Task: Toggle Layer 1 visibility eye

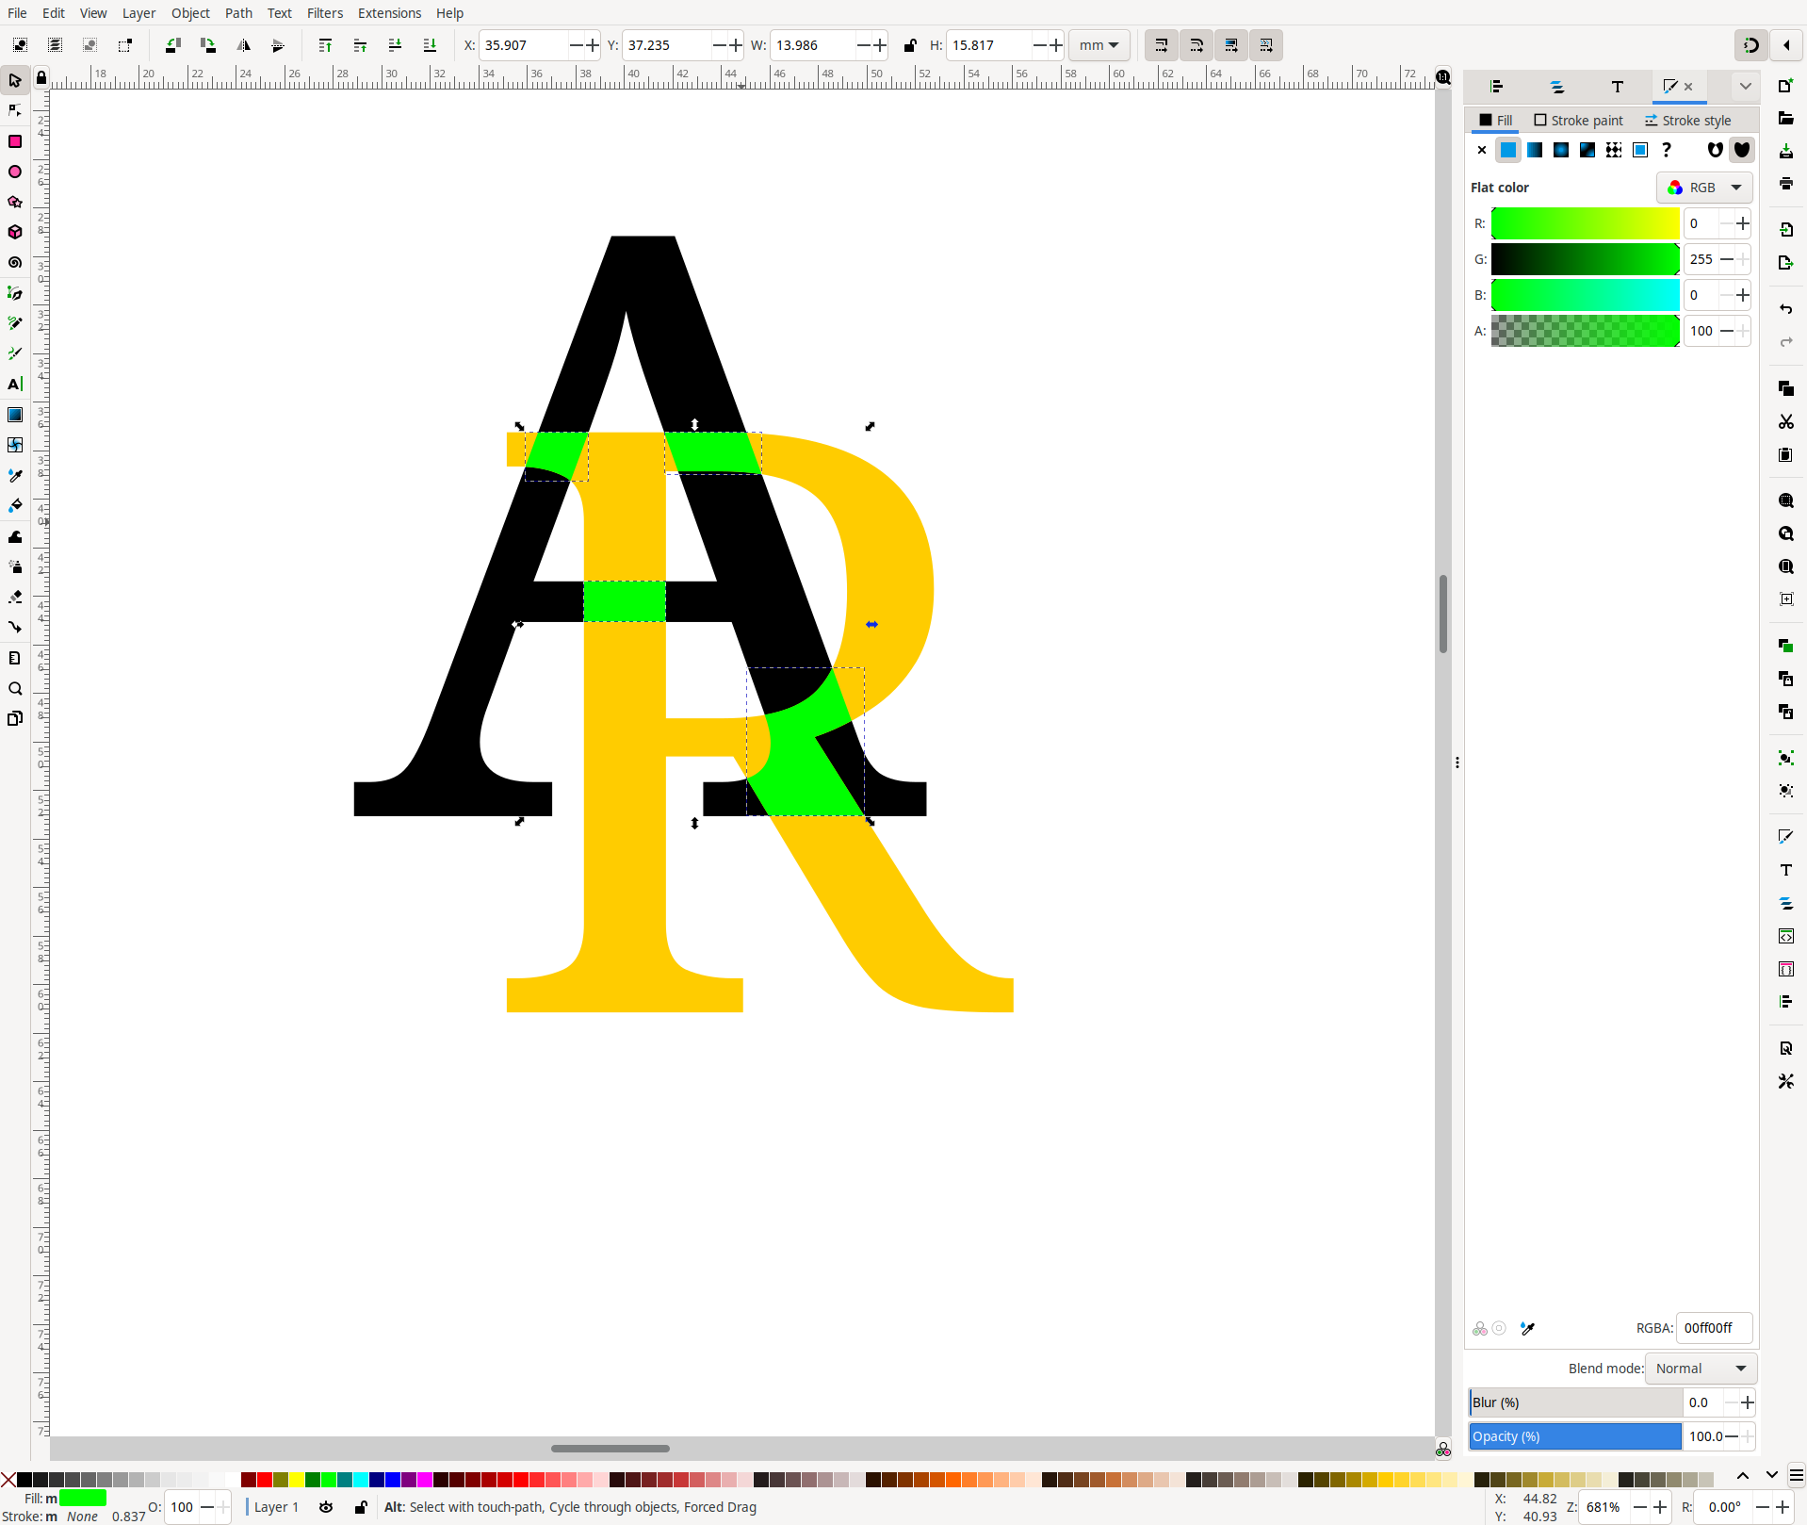Action: point(326,1507)
